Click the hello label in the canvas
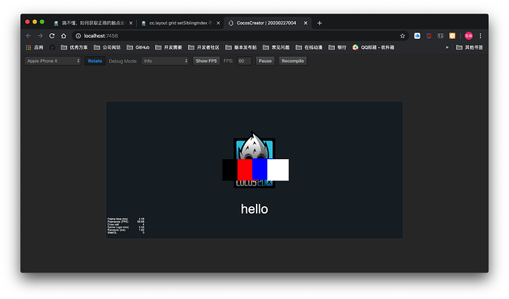Screen dimensions: 509x299 click(254, 209)
